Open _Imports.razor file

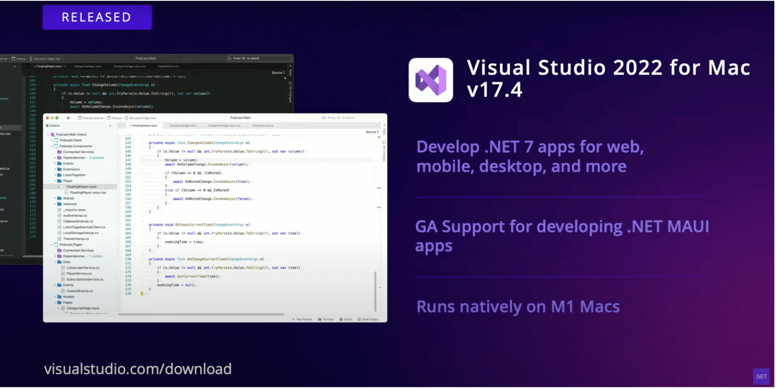(72, 210)
